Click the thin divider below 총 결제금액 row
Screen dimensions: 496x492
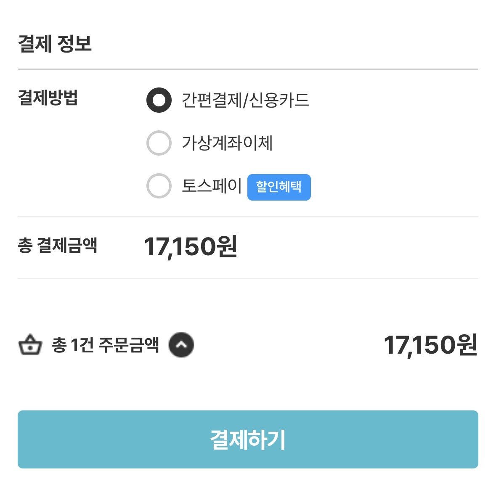[x=248, y=278]
